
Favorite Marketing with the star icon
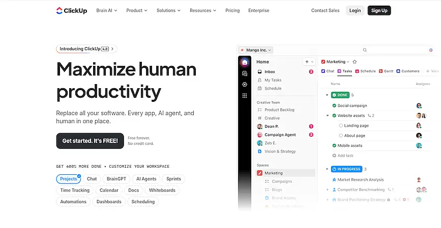tap(355, 62)
